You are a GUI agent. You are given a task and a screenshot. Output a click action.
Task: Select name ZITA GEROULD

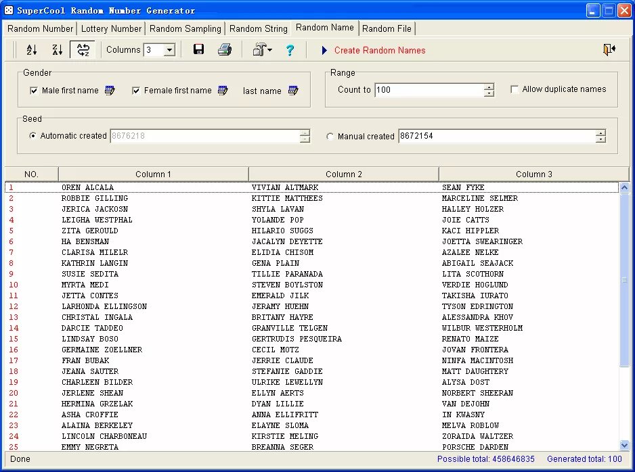(90, 231)
